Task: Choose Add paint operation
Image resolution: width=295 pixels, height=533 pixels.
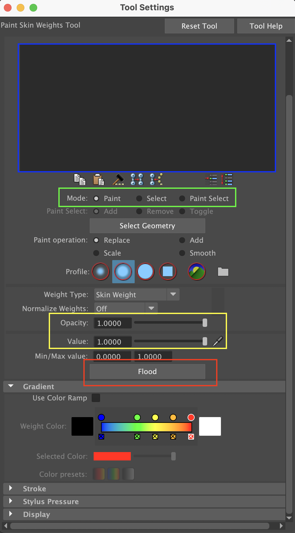Action: pyautogui.click(x=182, y=240)
